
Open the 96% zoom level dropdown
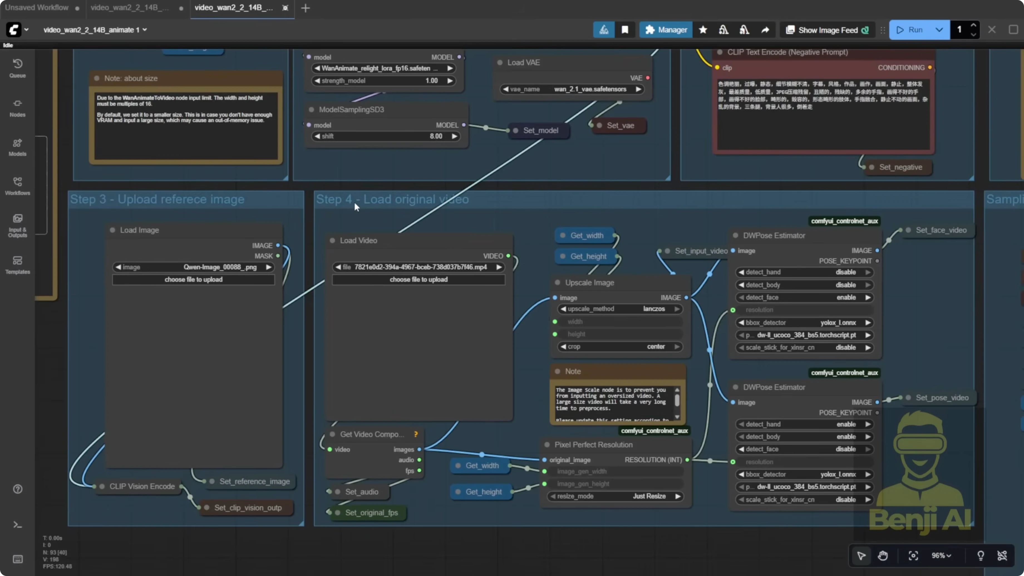click(x=941, y=555)
